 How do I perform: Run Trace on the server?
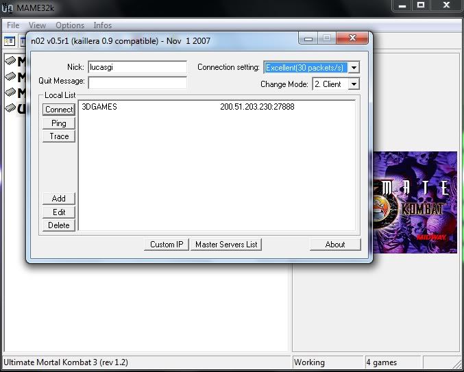(59, 136)
